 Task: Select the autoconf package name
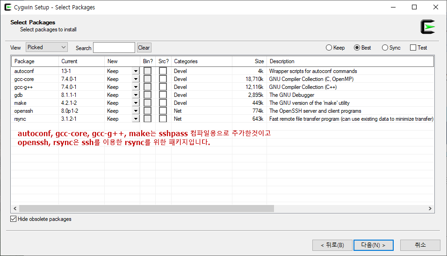pyautogui.click(x=24, y=71)
